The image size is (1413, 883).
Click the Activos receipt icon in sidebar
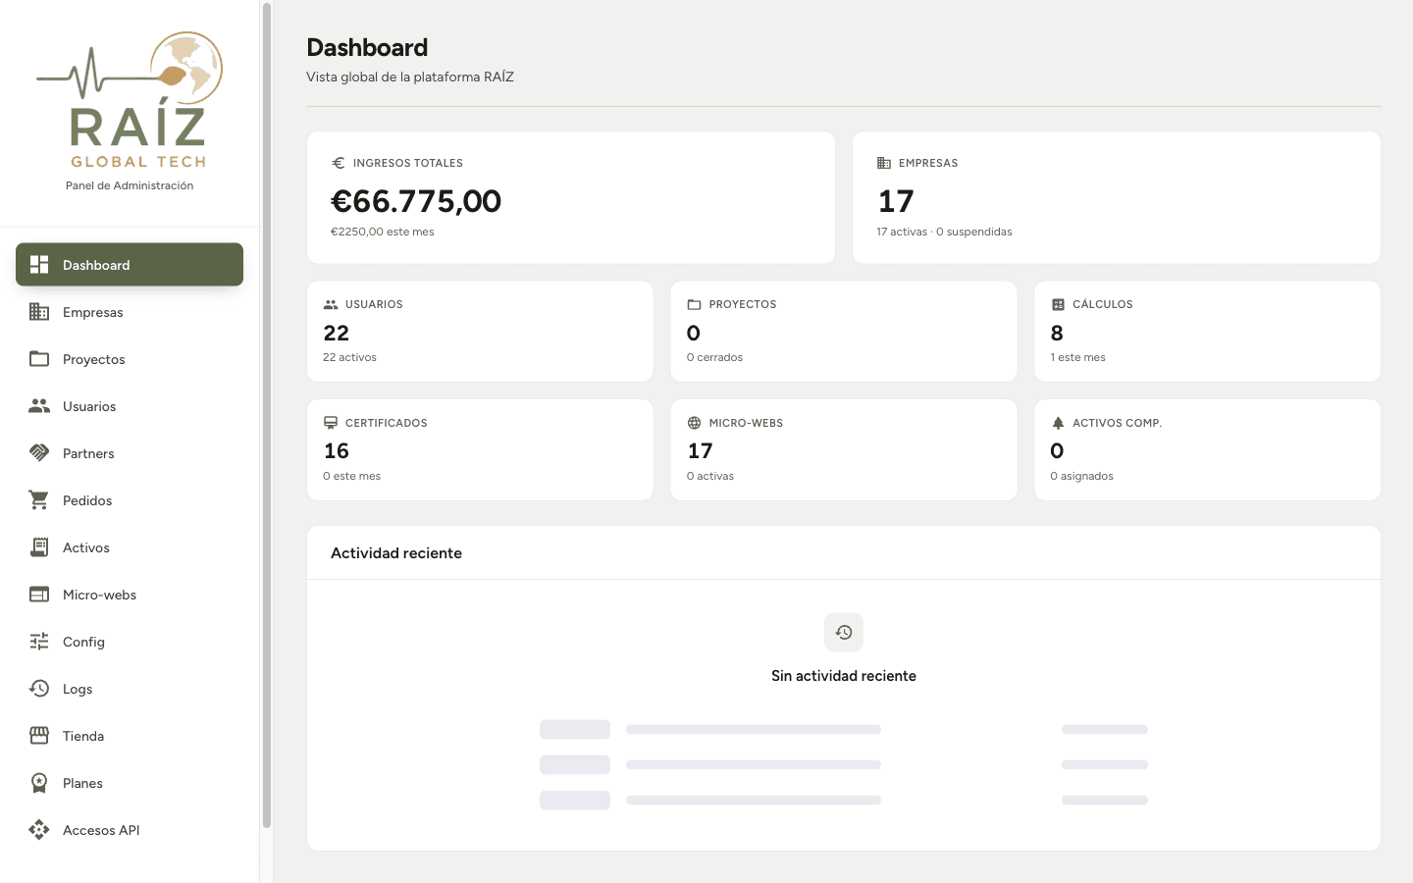(39, 547)
